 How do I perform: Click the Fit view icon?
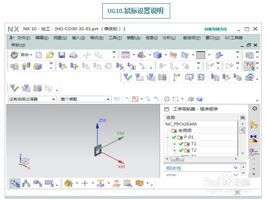pyautogui.click(x=126, y=55)
